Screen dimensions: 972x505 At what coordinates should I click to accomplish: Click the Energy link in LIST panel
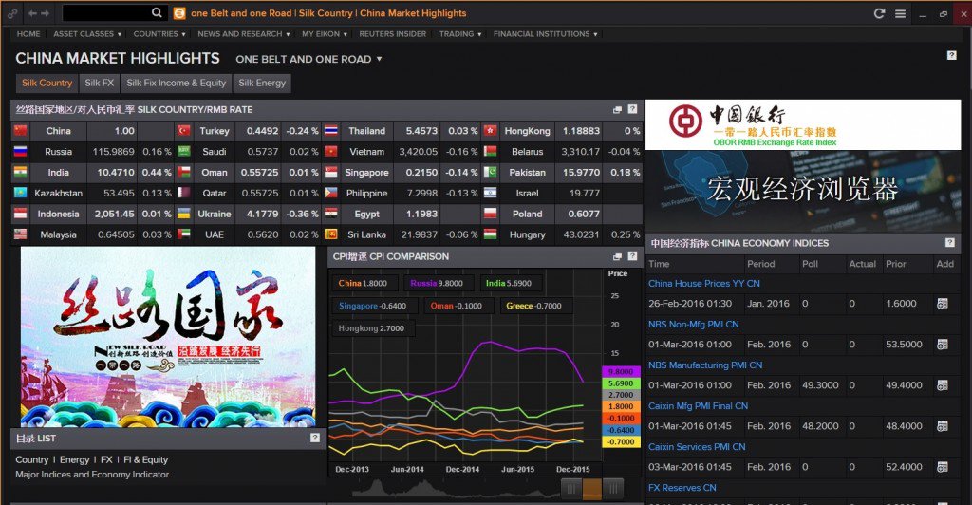click(x=74, y=459)
